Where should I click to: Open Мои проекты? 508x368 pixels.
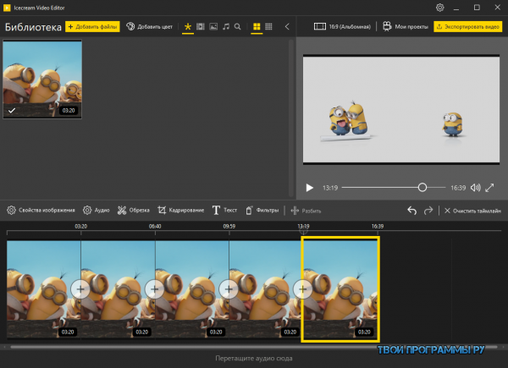pos(406,26)
